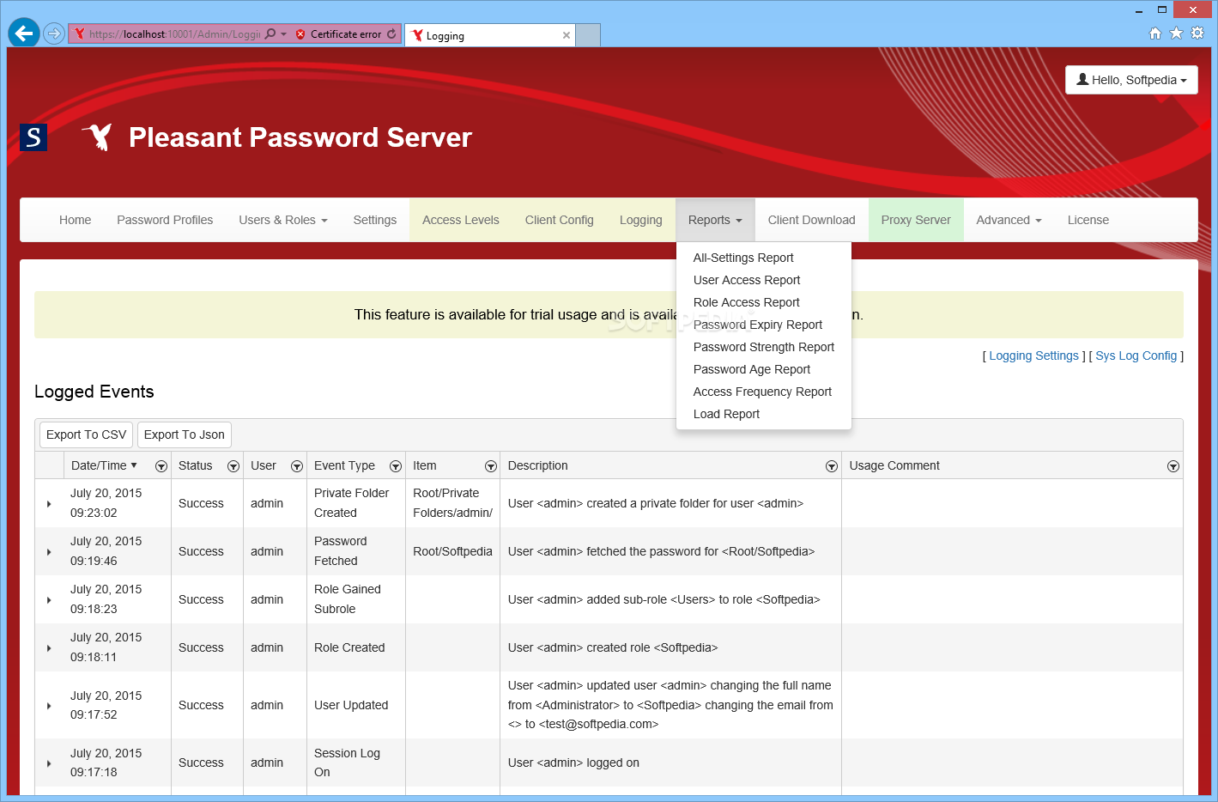
Task: Collapse the Reports dropdown menu
Action: pyautogui.click(x=715, y=220)
